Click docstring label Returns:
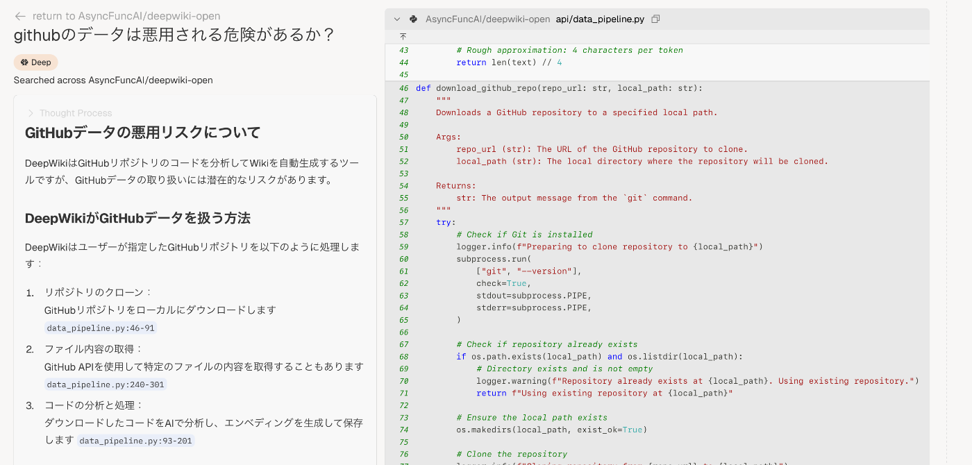Viewport: 972px width, 465px height. point(456,185)
